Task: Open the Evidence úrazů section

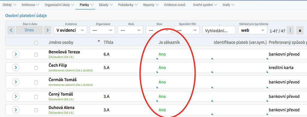Action: (175, 5)
